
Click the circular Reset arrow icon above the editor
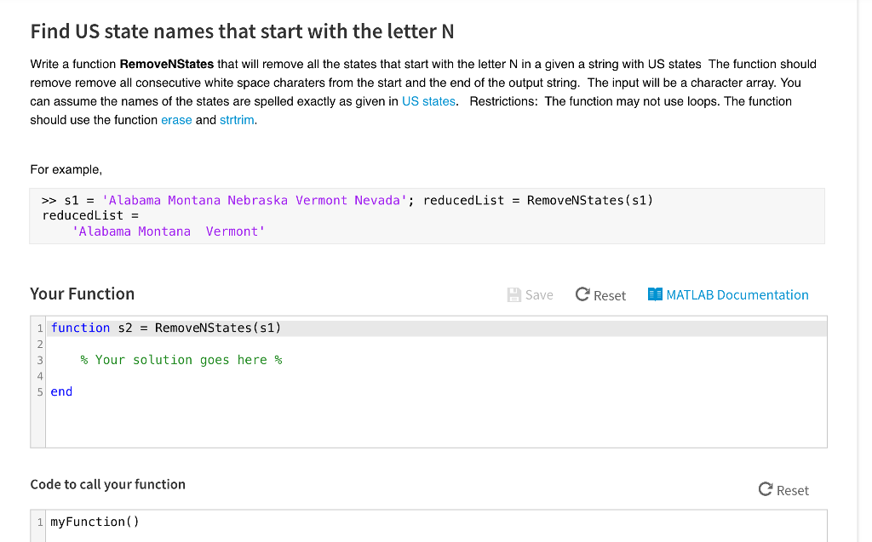click(x=585, y=294)
